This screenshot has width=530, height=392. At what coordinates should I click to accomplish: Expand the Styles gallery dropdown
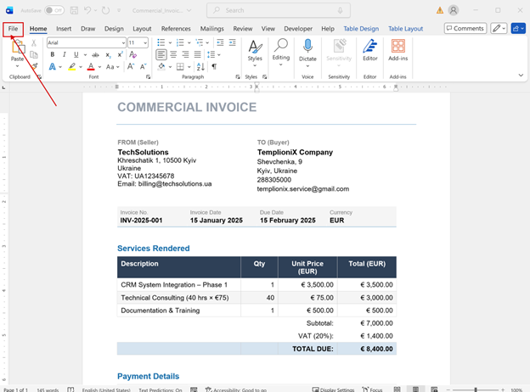(x=255, y=66)
